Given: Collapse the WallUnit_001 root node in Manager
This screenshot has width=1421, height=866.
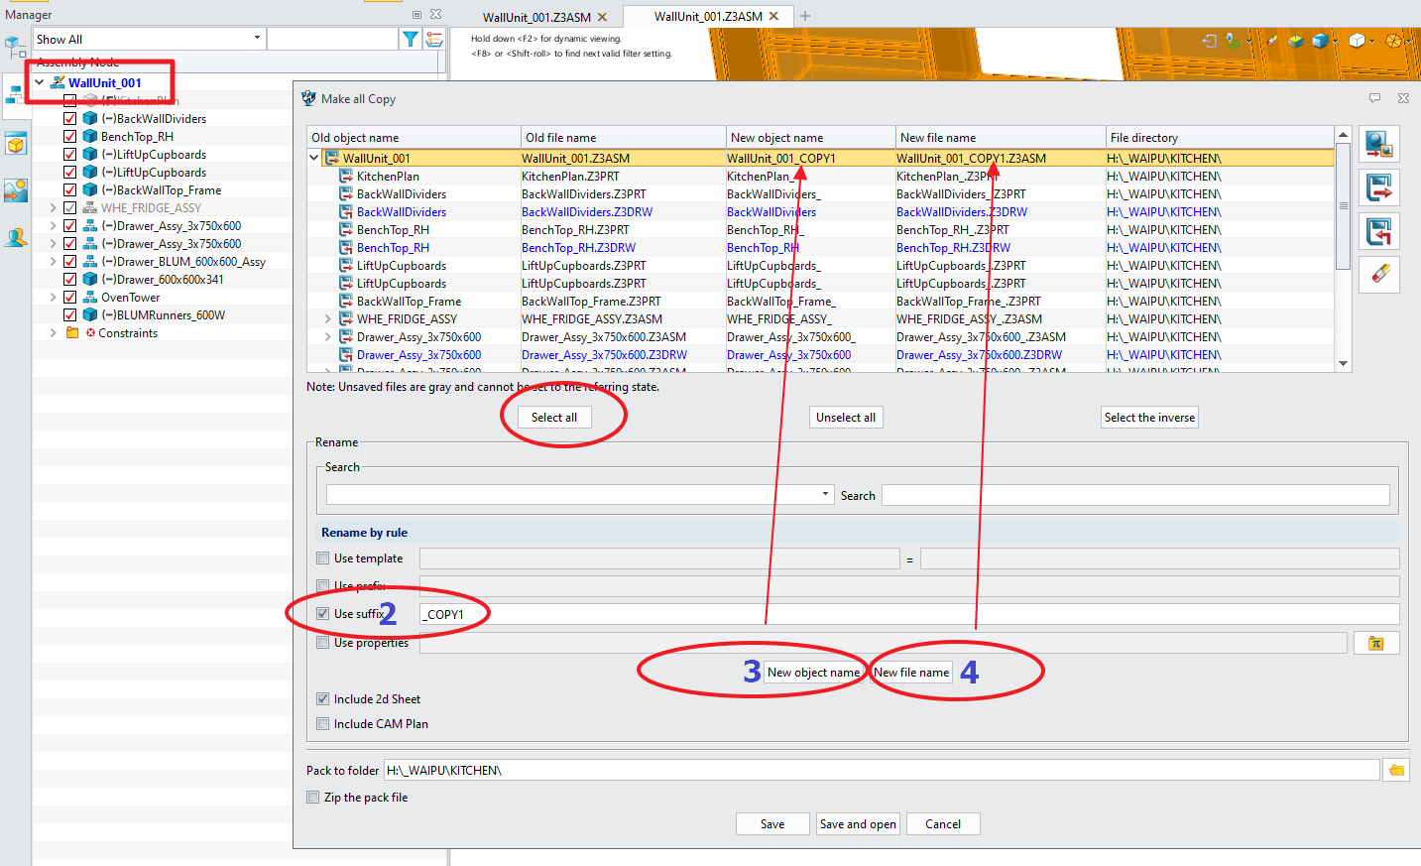Looking at the screenshot, I should (x=39, y=82).
